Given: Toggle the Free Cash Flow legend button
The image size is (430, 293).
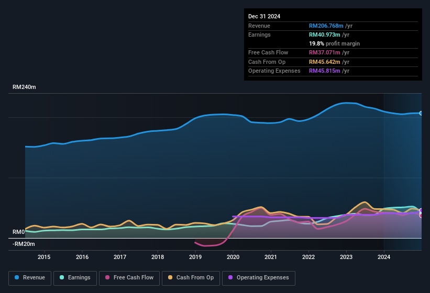Looking at the screenshot, I should tap(129, 278).
